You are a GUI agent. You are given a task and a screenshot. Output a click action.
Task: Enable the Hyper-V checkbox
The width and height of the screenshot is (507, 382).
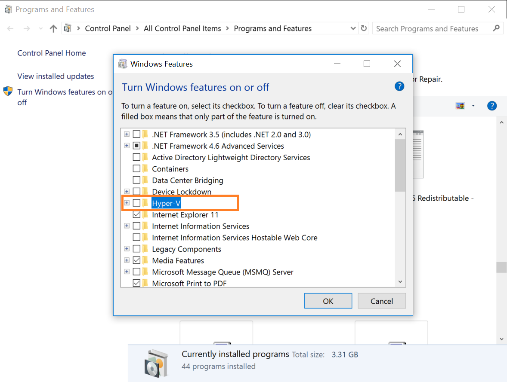136,203
